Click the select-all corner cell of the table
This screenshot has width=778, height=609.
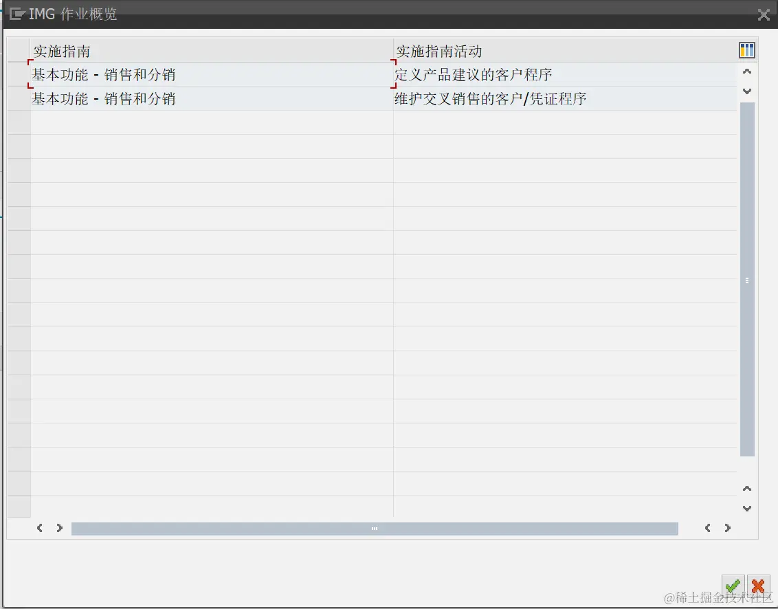[x=19, y=51]
